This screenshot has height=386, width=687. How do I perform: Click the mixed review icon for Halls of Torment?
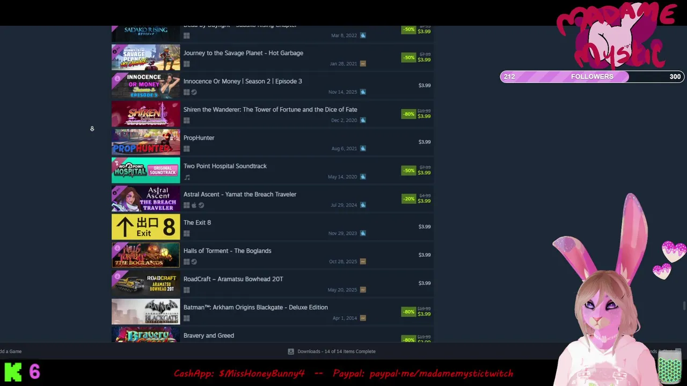pyautogui.click(x=363, y=262)
